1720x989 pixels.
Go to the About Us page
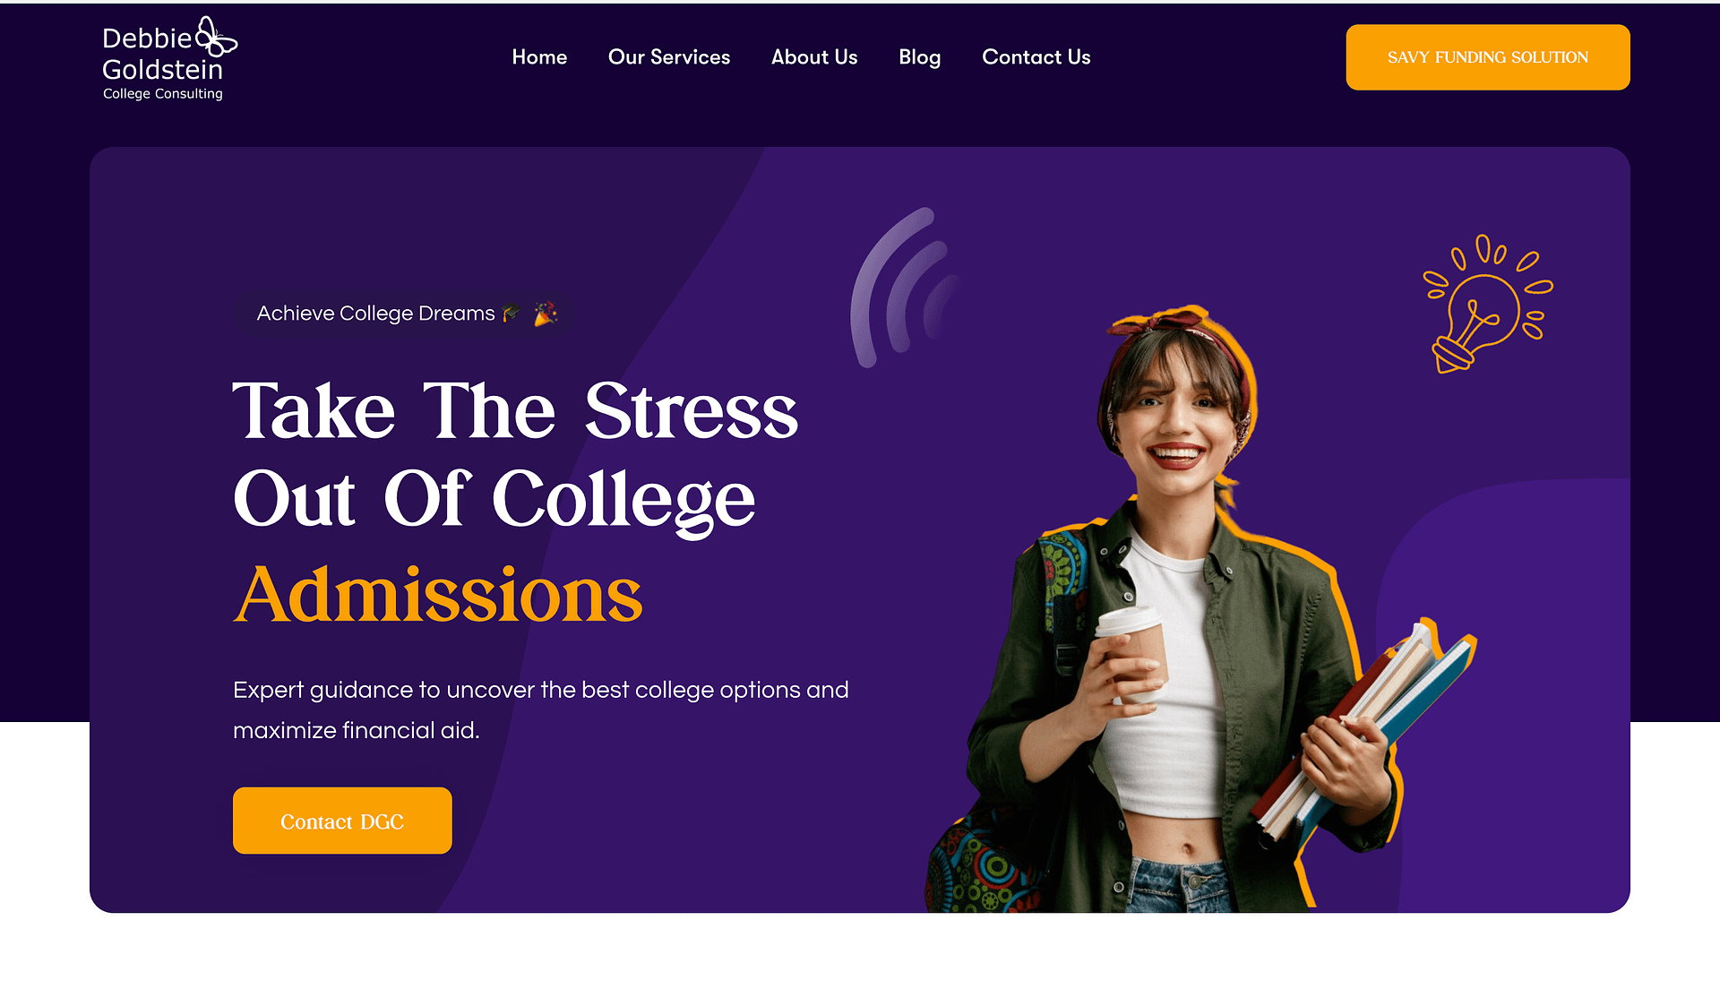pyautogui.click(x=814, y=57)
